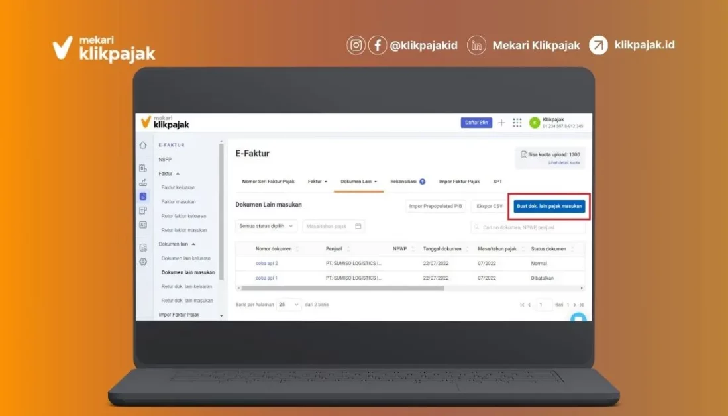The width and height of the screenshot is (728, 416).
Task: Sort by Tanggal dokumen column
Action: click(468, 249)
